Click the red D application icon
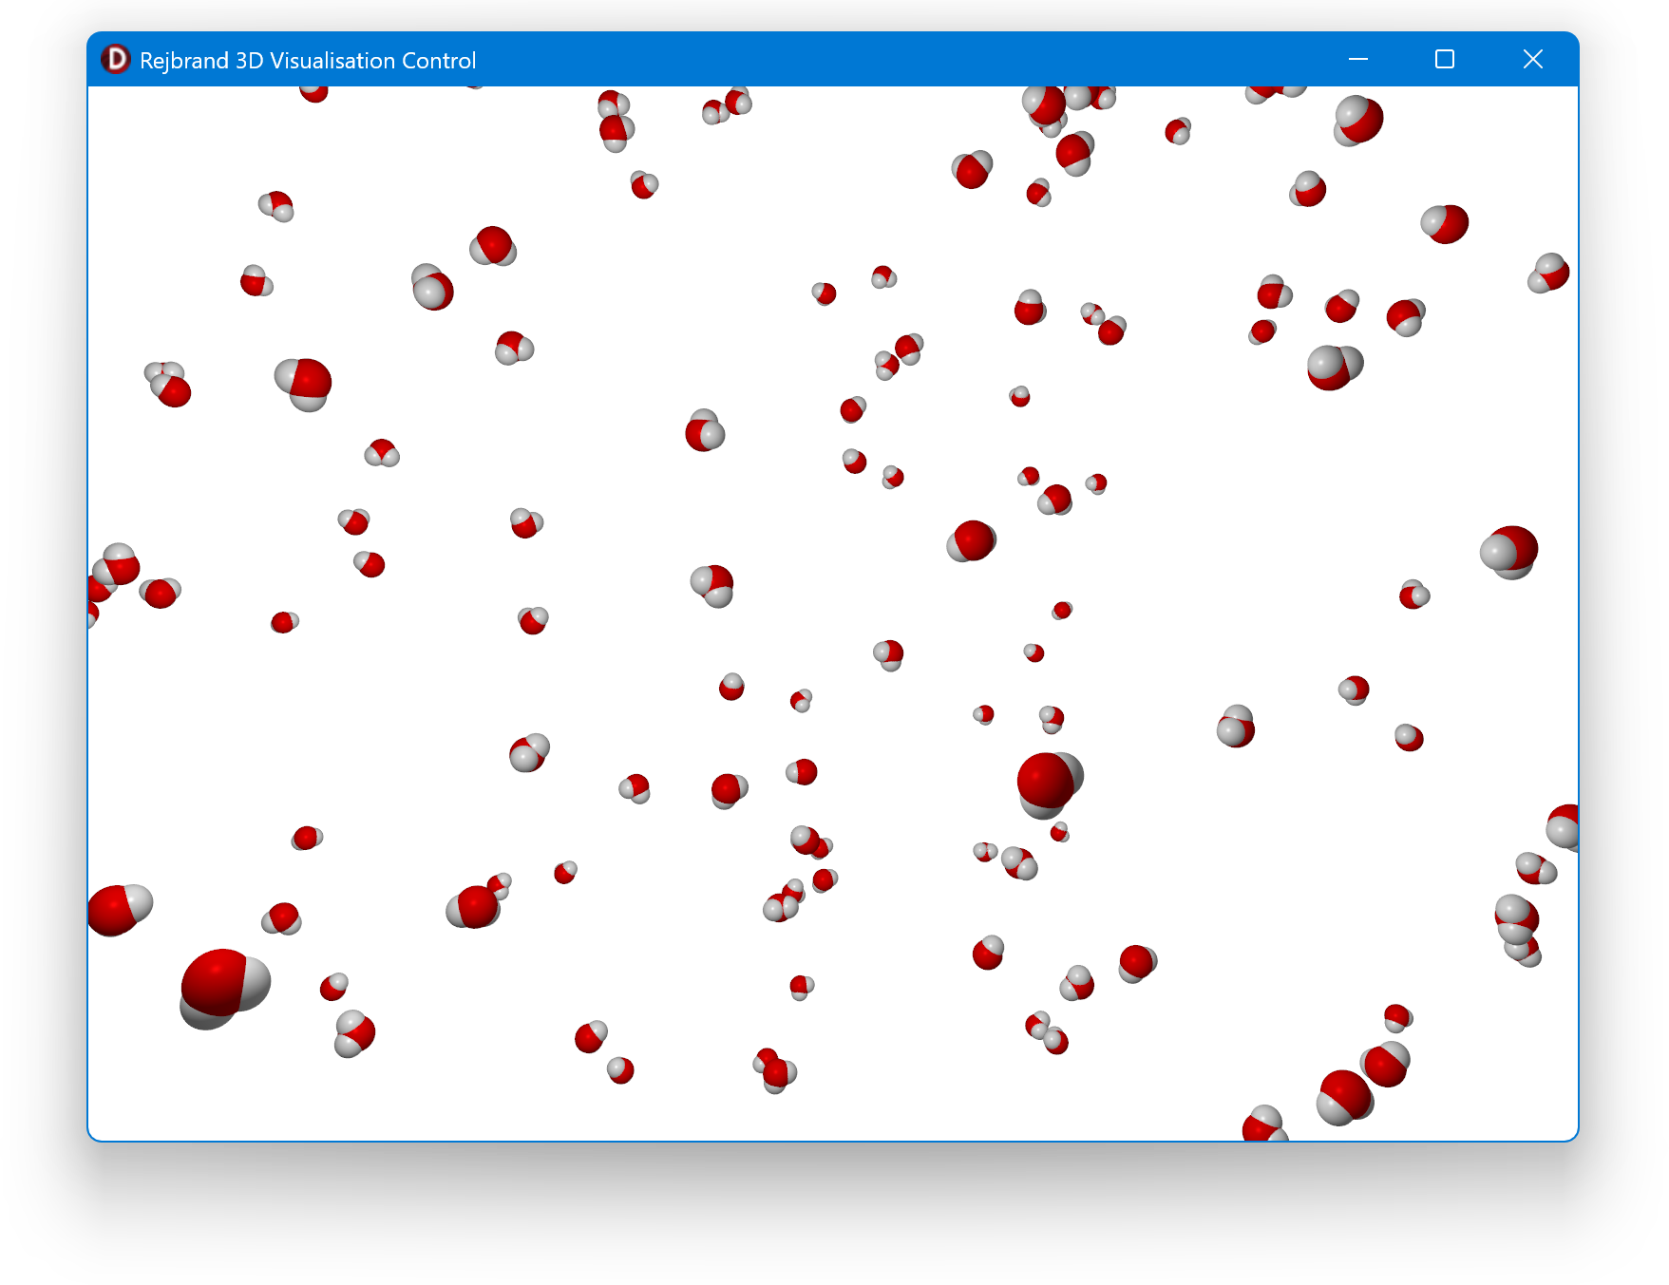Image resolution: width=1669 pixels, height=1285 pixels. [x=115, y=60]
